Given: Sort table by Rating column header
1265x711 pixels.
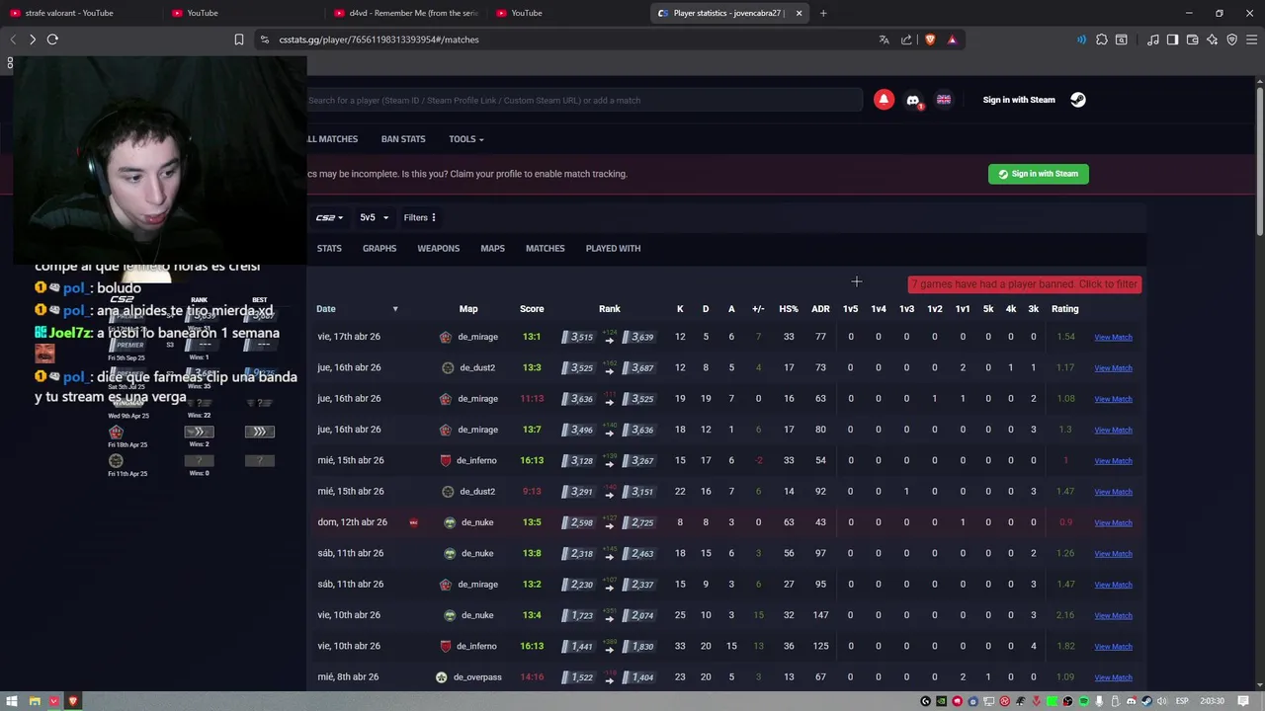Looking at the screenshot, I should (1064, 309).
